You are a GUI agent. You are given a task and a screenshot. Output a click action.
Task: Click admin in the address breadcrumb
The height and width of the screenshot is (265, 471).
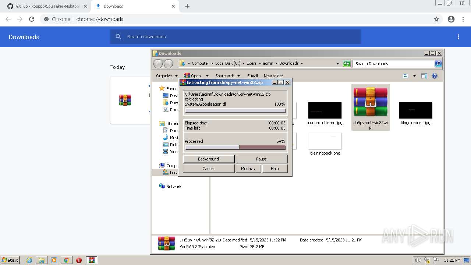pos(268,63)
